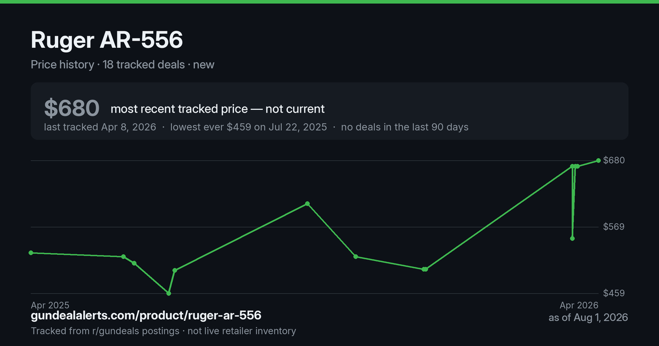Image resolution: width=659 pixels, height=346 pixels.
Task: Click the Ruger AR-556 title
Action: (x=107, y=41)
